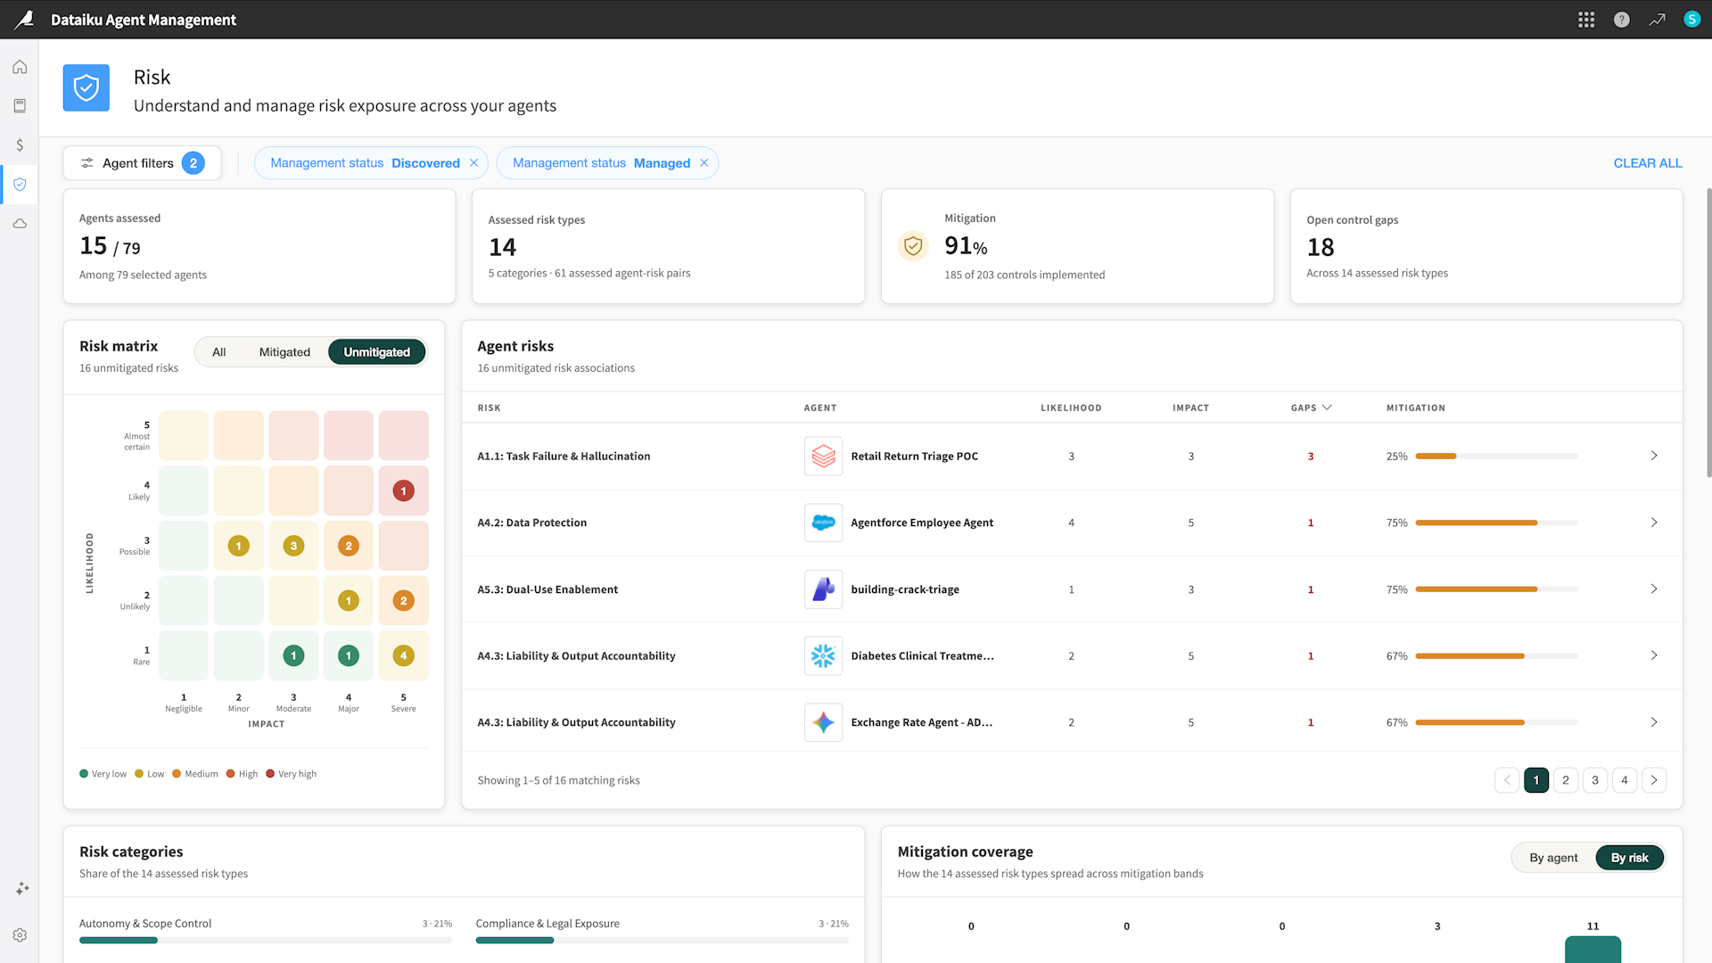This screenshot has height=963, width=1712.
Task: Go to Home in the sidebar
Action: tap(20, 67)
